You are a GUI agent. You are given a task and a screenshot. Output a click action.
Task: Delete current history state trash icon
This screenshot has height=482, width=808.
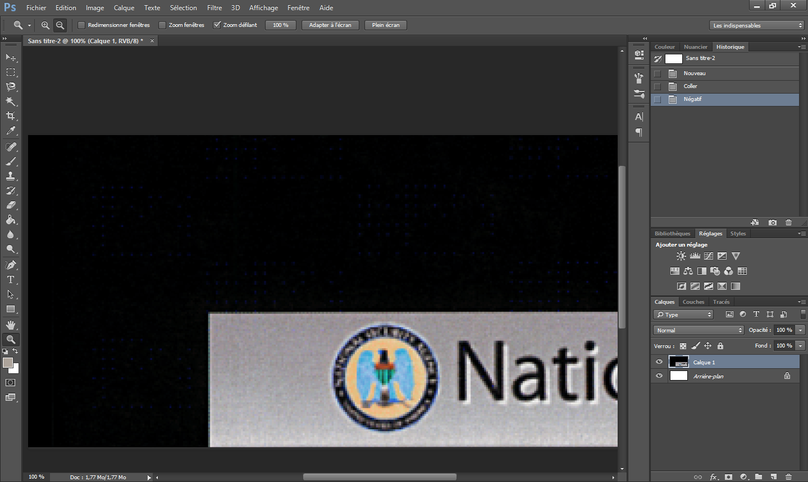[x=788, y=223]
